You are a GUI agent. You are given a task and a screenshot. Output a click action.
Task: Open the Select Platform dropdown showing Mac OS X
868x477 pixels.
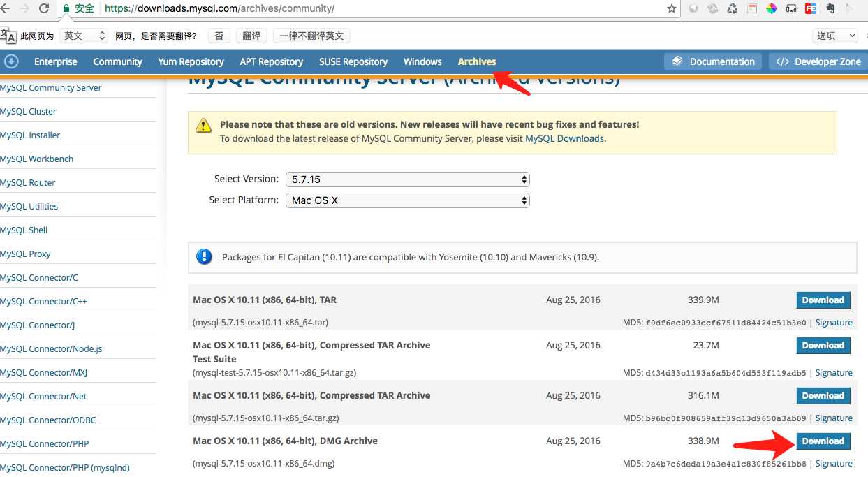[408, 200]
